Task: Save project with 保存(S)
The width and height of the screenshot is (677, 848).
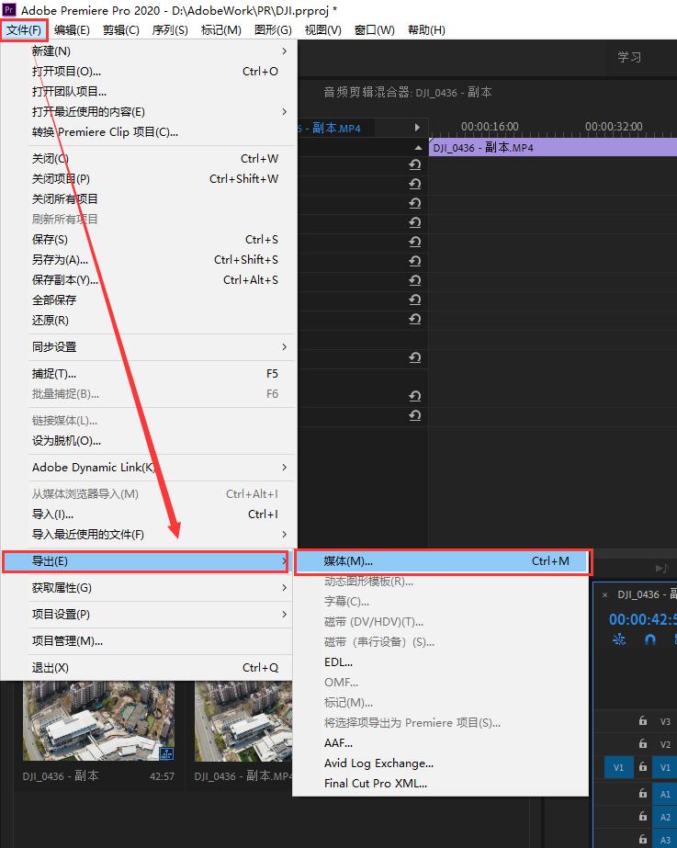Action: [x=149, y=240]
